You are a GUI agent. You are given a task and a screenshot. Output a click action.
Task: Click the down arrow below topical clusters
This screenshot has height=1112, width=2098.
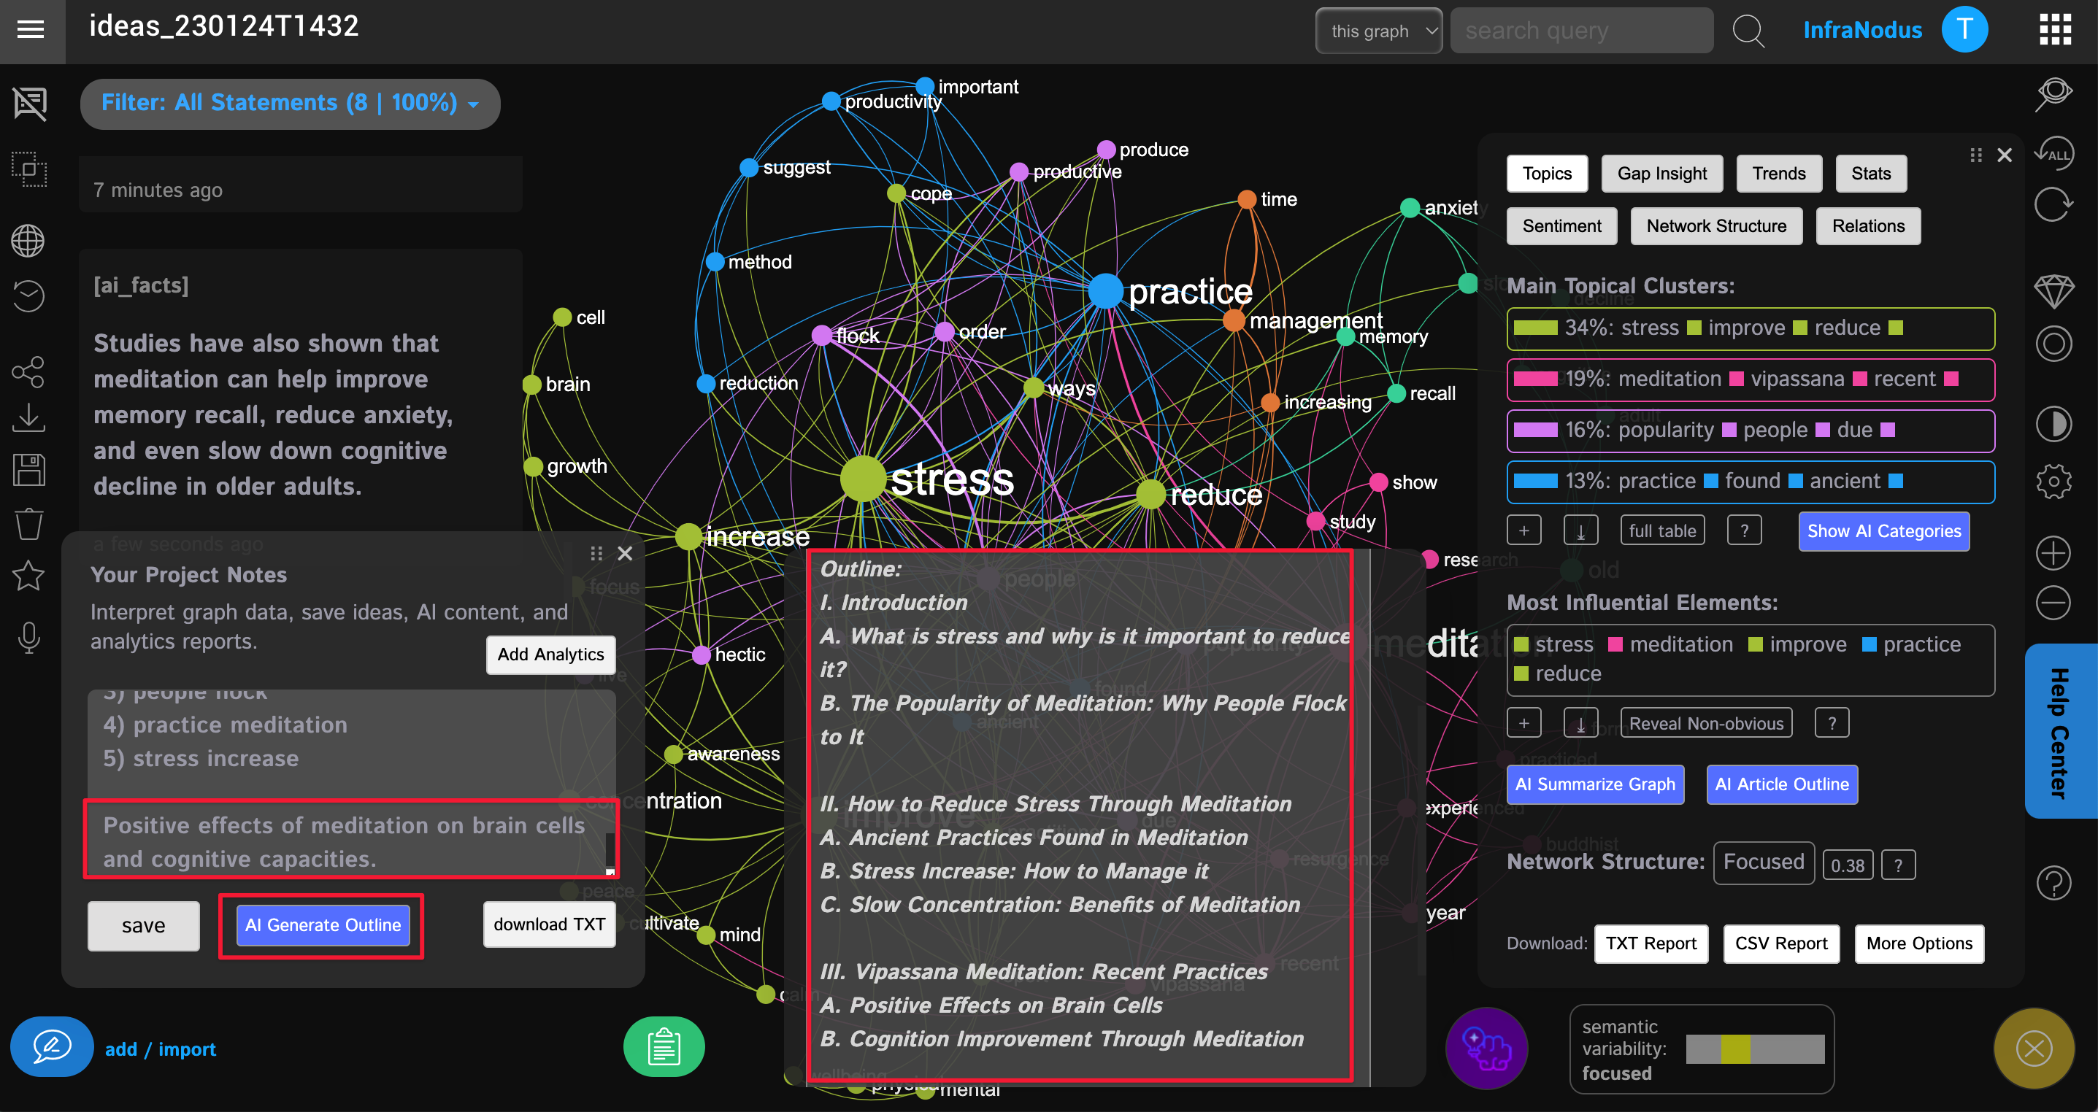1580,530
